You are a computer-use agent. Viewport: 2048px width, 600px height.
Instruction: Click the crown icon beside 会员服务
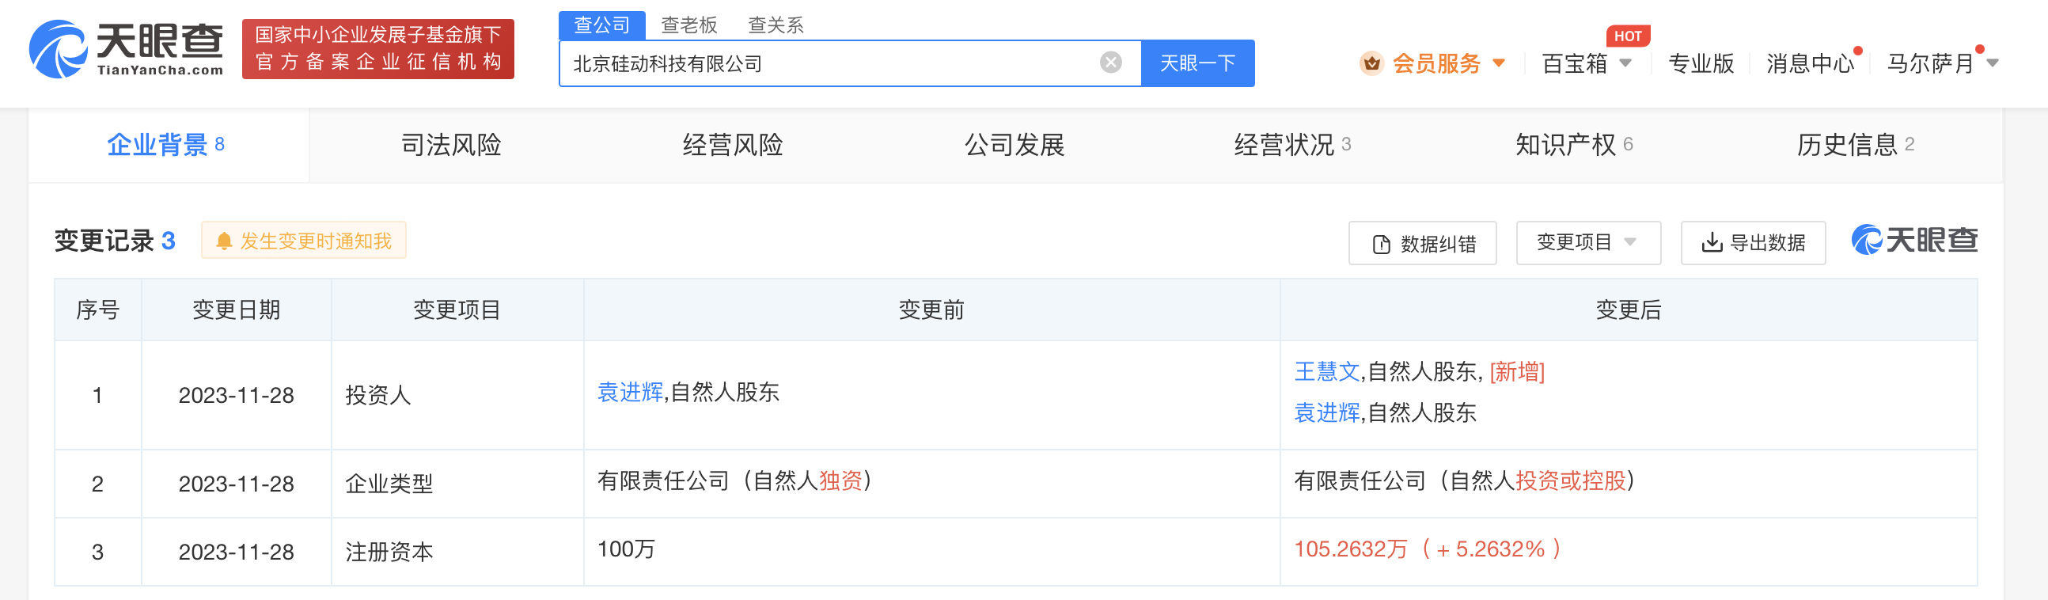pos(1371,63)
